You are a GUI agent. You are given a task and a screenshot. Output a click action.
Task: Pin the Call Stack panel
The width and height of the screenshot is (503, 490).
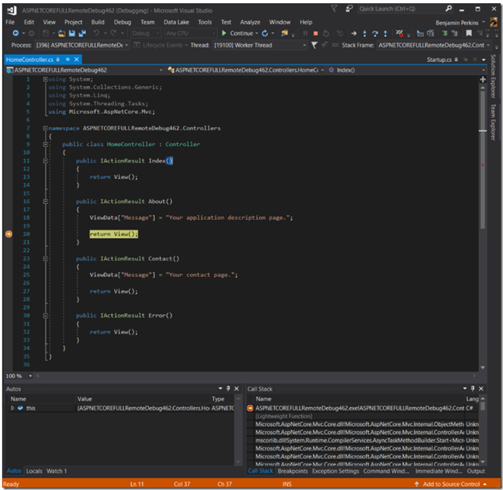pos(472,389)
